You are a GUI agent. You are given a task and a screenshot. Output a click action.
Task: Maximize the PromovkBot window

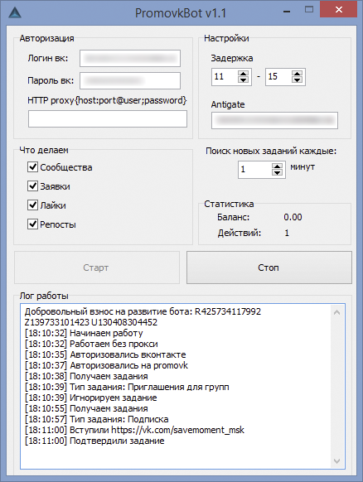point(309,10)
